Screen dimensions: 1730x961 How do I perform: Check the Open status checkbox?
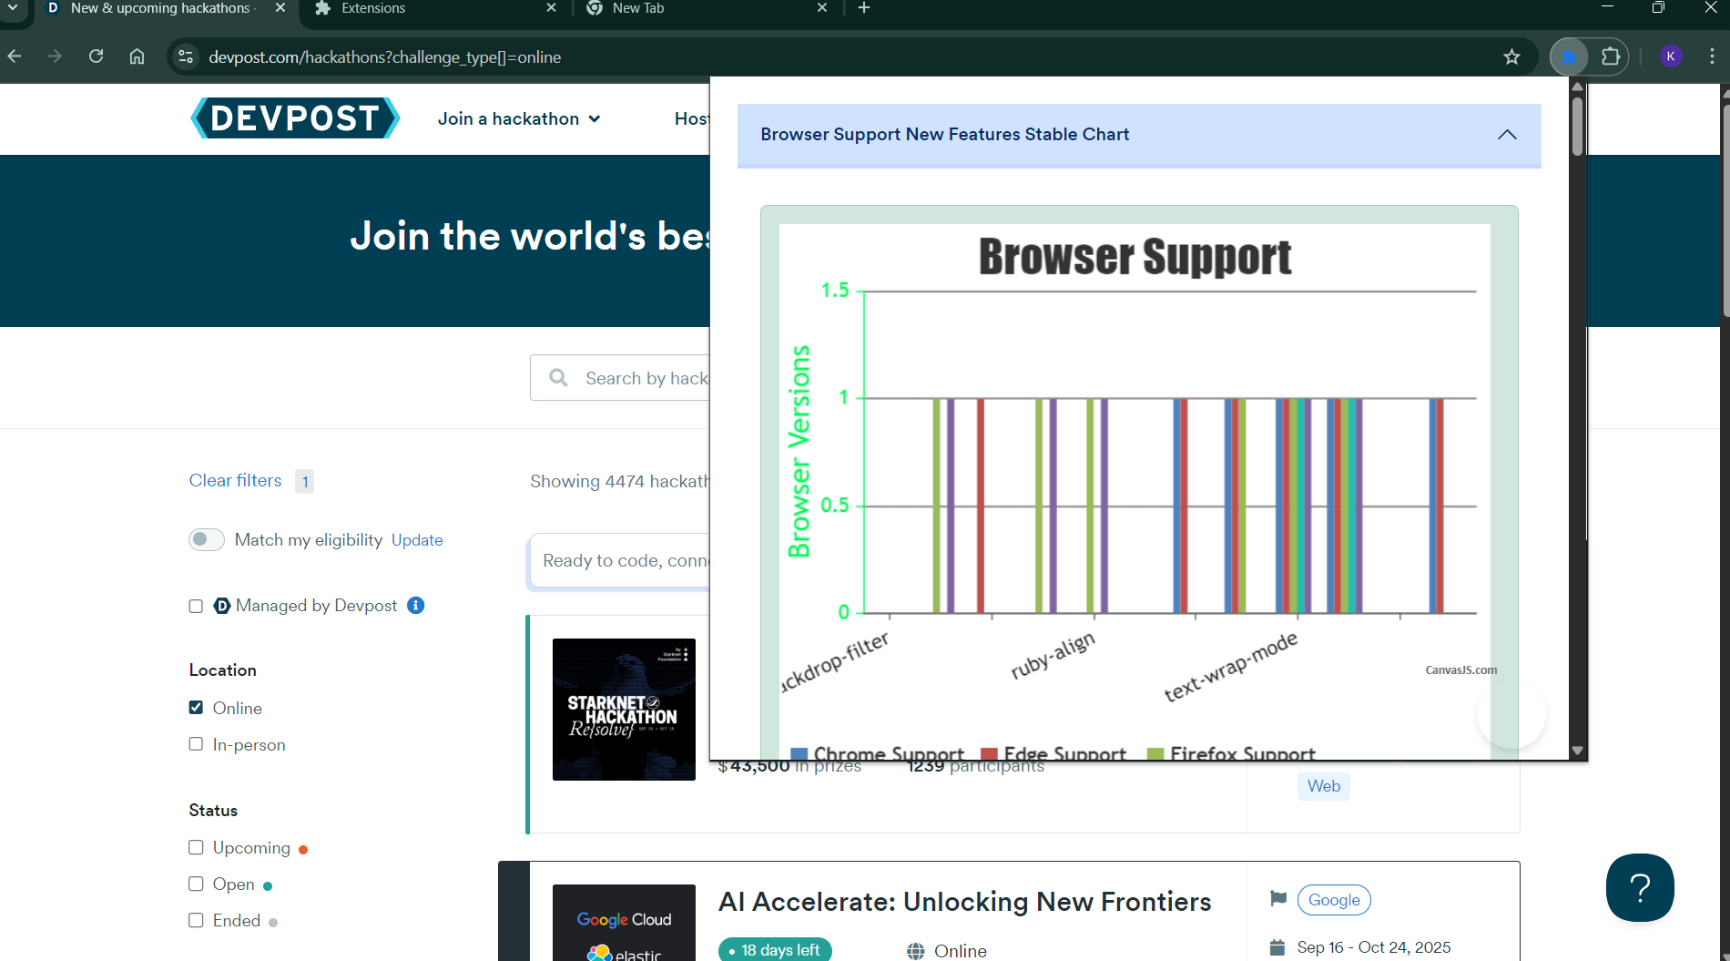[196, 884]
